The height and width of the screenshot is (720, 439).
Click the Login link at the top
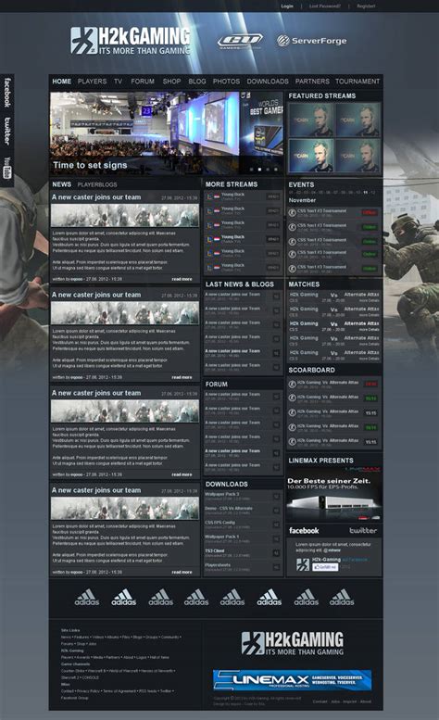click(x=287, y=6)
